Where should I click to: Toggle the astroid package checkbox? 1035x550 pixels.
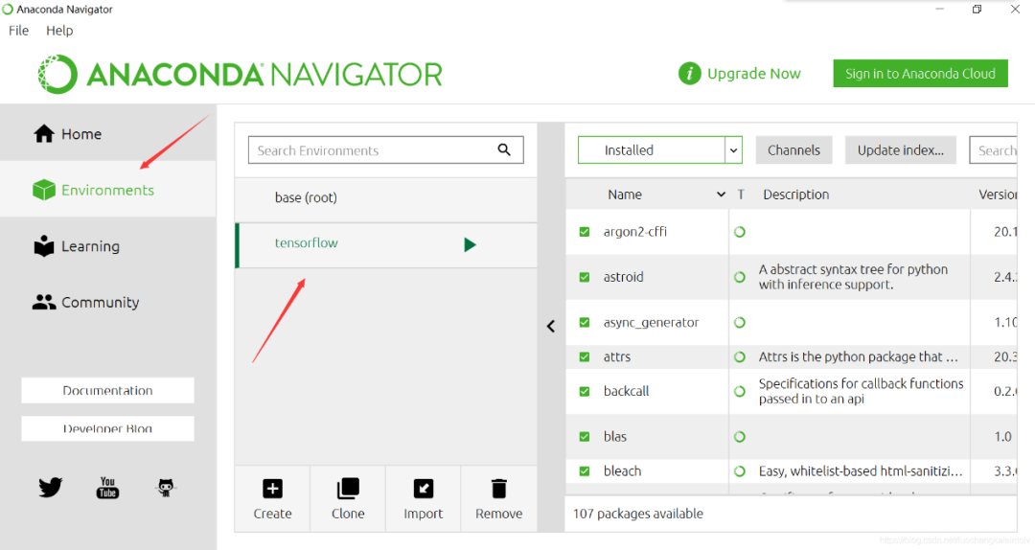585,277
